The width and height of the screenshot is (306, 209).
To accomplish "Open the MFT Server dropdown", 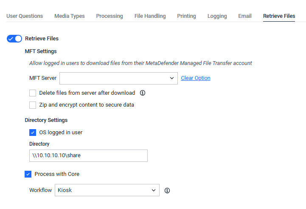I will click(118, 78).
